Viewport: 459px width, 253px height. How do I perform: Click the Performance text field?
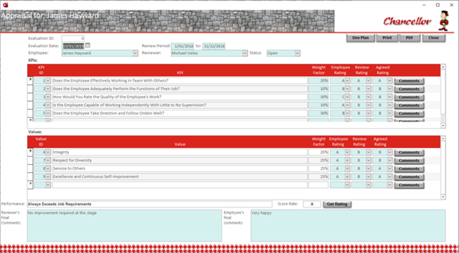149,204
